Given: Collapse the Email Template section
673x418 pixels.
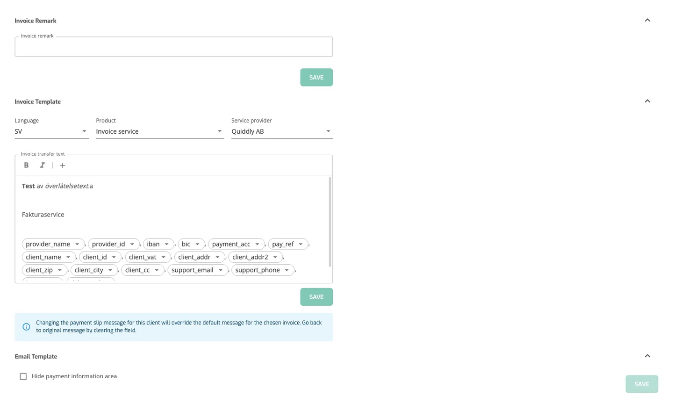Looking at the screenshot, I should [647, 356].
